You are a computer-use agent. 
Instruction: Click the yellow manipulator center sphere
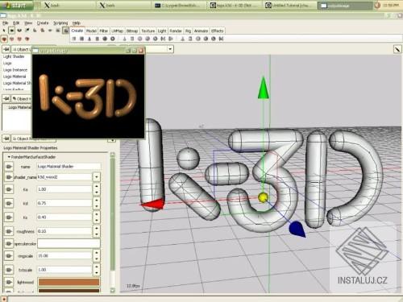click(263, 197)
